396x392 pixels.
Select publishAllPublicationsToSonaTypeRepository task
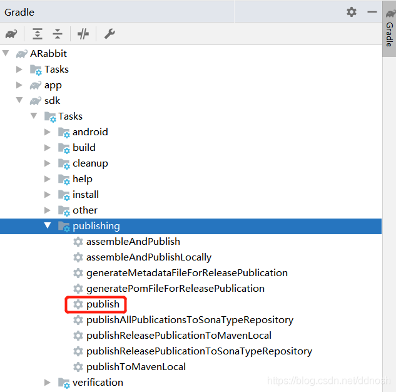[x=190, y=320]
